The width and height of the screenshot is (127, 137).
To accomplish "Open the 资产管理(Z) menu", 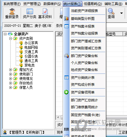I will pos(32,4).
